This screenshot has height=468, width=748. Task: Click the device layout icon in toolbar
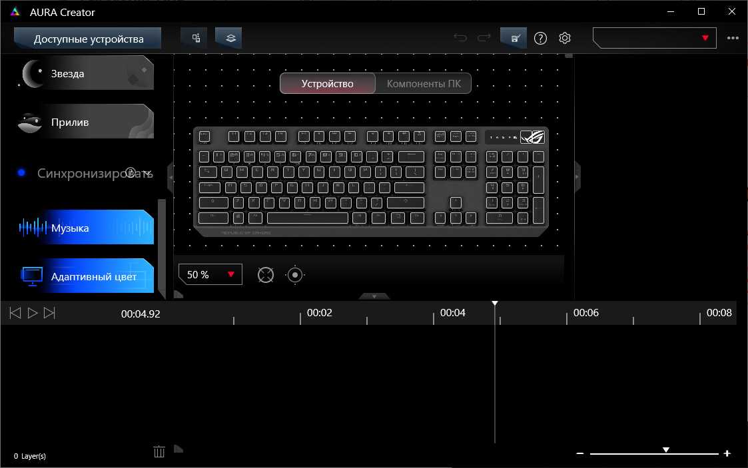point(196,38)
